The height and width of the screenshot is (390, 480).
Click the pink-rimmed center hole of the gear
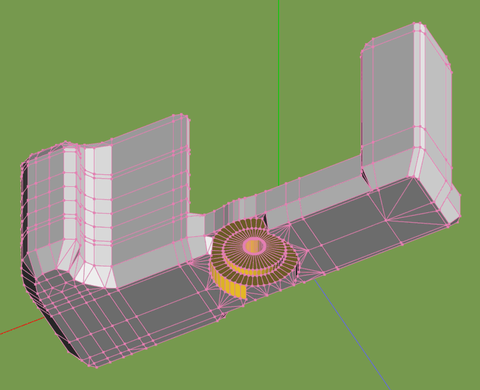coord(254,245)
